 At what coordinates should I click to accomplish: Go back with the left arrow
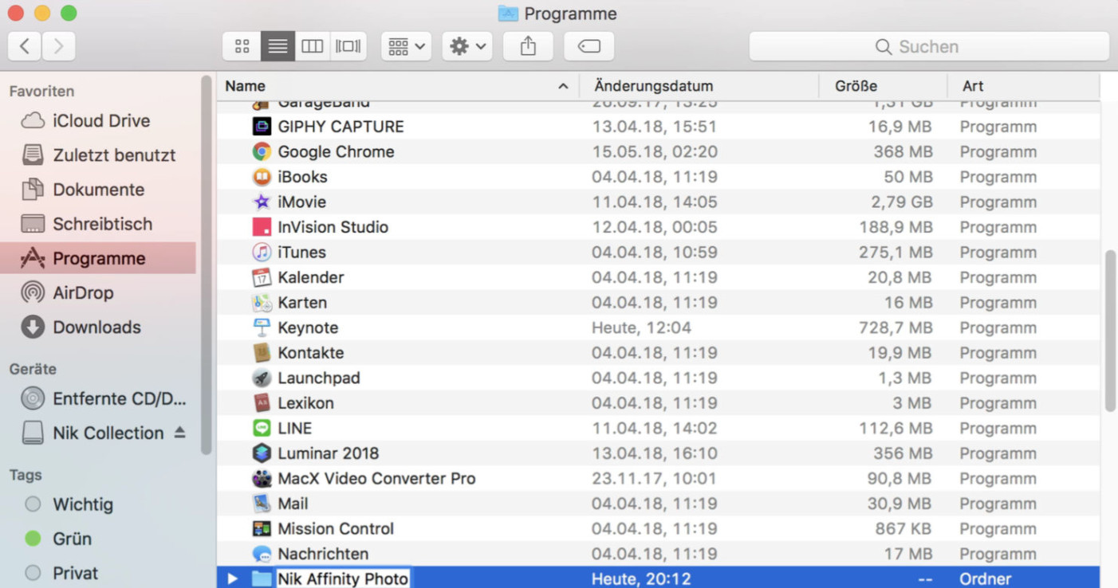[25, 46]
